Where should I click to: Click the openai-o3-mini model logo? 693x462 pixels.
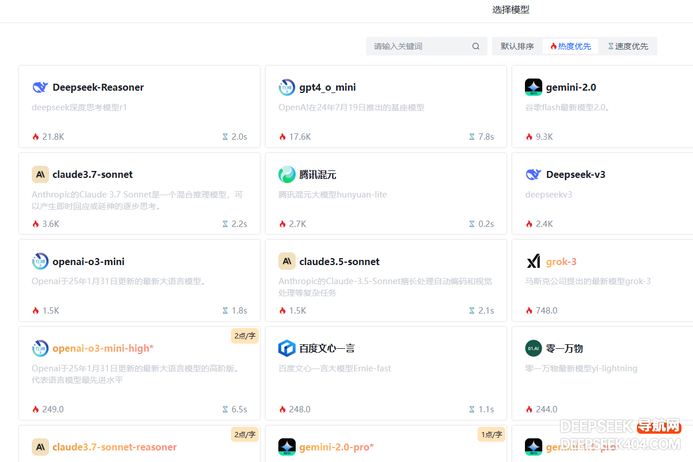point(40,262)
